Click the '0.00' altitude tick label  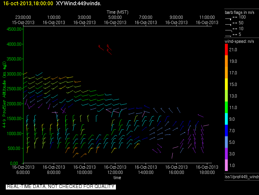[14, 163]
